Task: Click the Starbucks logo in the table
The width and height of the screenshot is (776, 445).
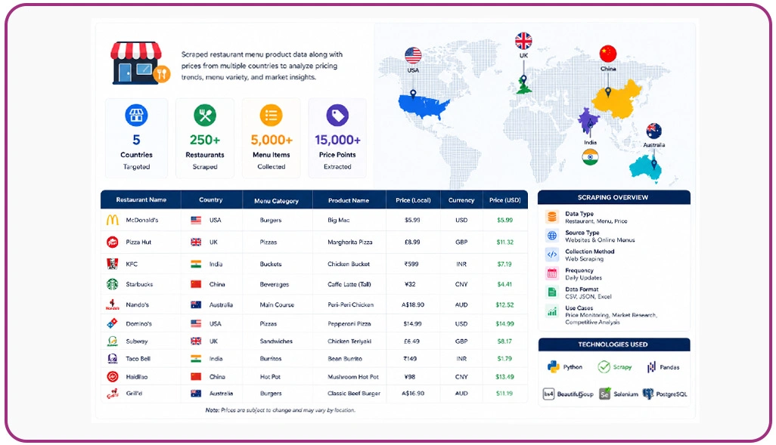Action: coord(113,284)
